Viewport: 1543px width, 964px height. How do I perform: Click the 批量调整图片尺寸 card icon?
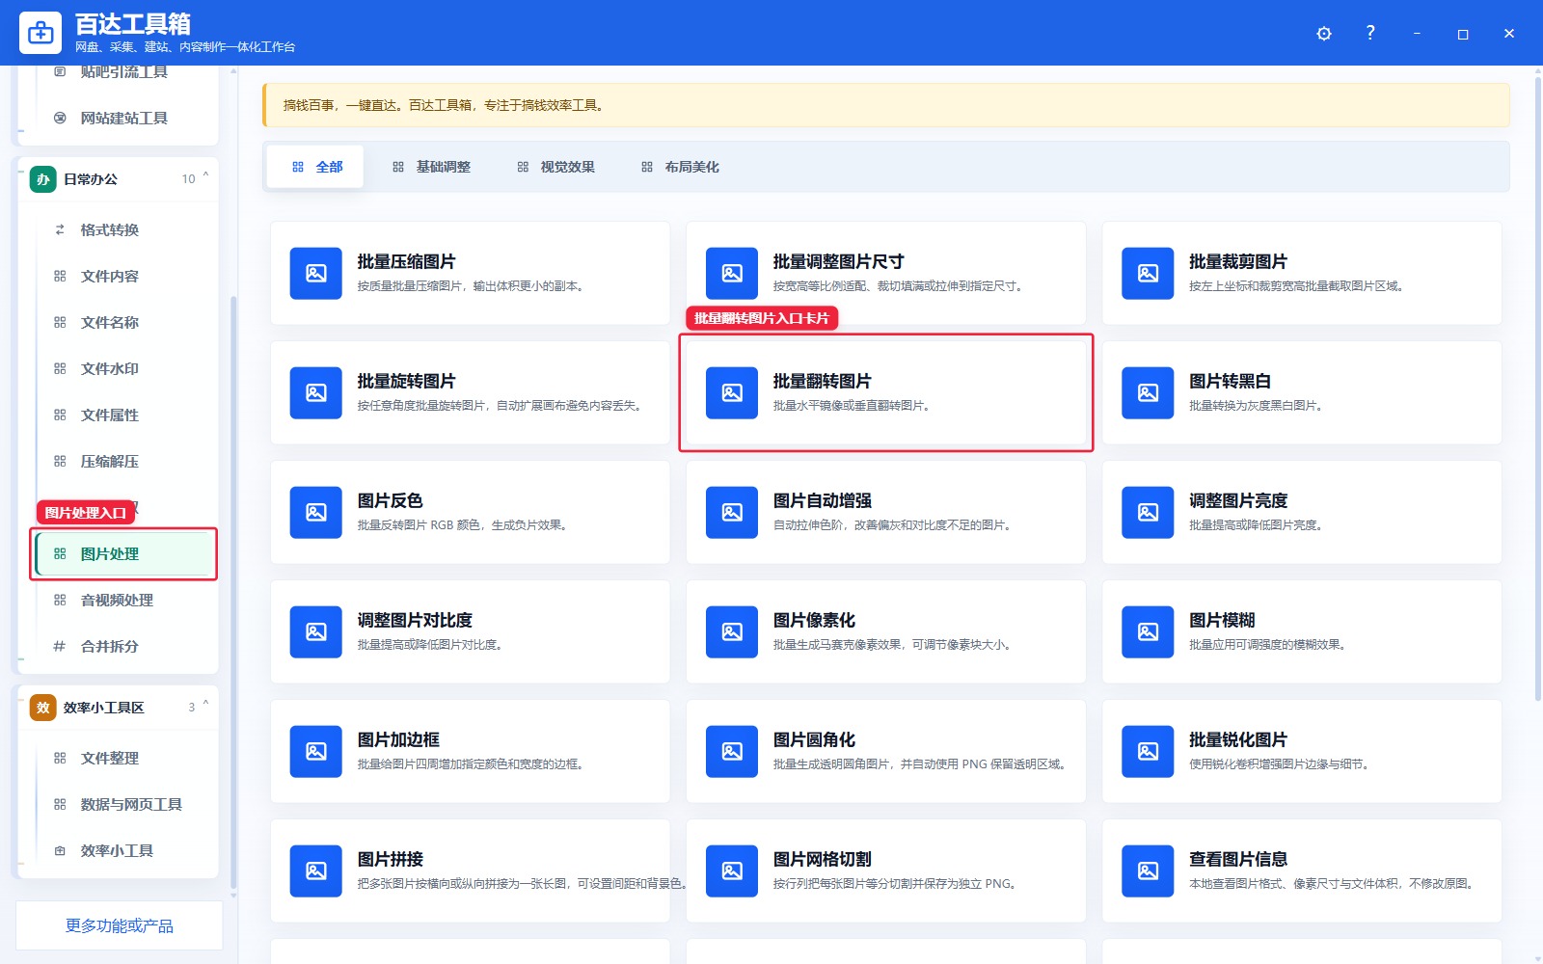[x=732, y=274]
